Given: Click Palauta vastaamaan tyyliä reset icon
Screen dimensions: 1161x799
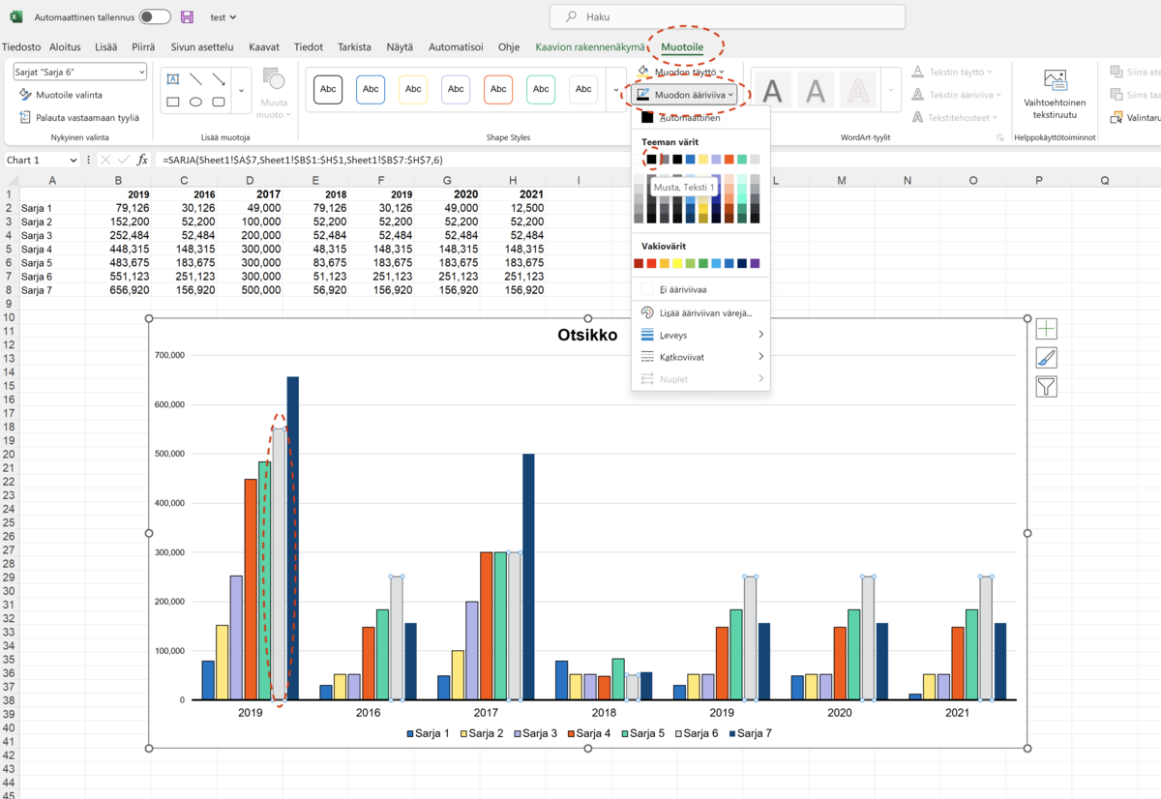Looking at the screenshot, I should (x=25, y=117).
